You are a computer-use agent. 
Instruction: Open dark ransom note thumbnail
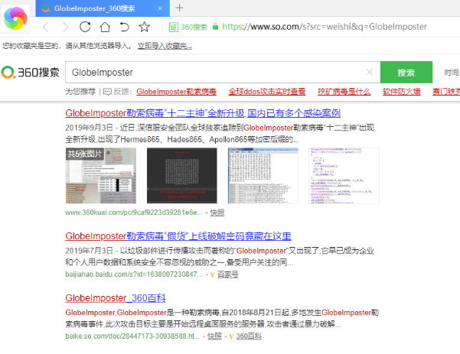(182, 175)
